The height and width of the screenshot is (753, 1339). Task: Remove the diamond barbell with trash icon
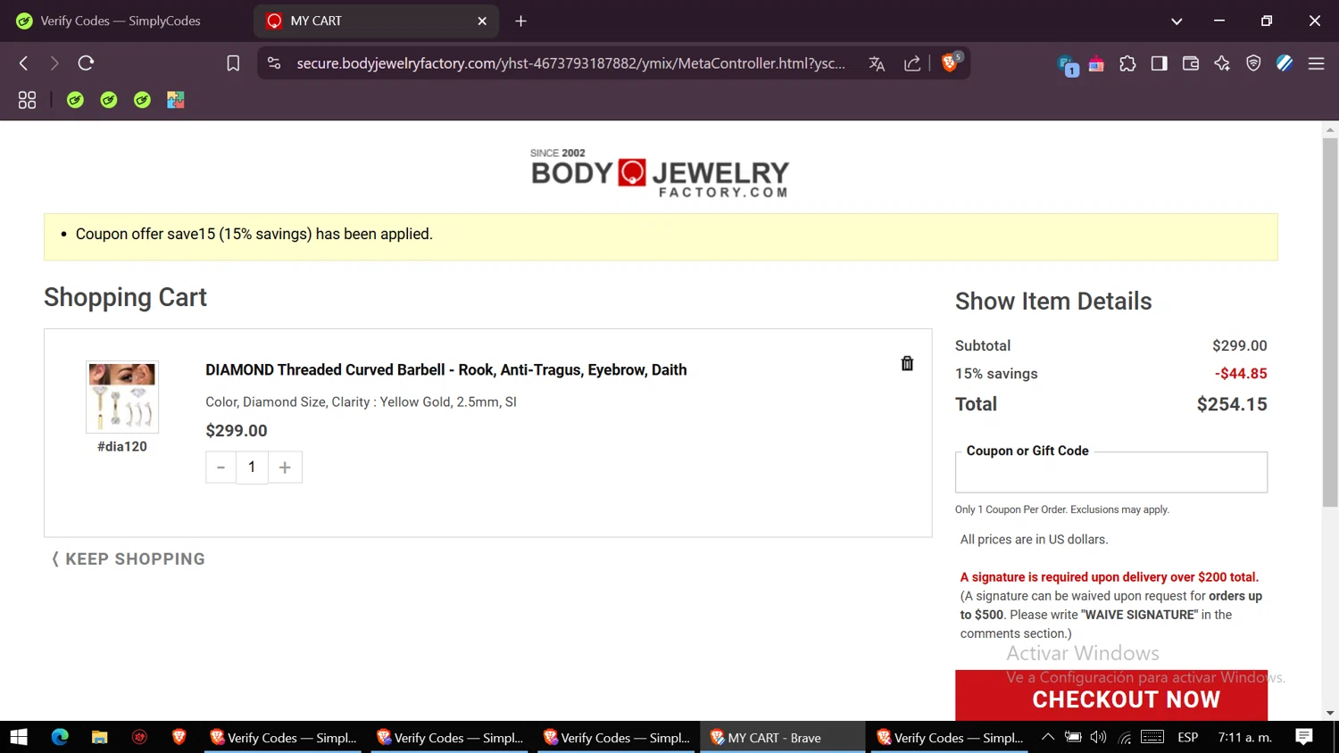907,363
